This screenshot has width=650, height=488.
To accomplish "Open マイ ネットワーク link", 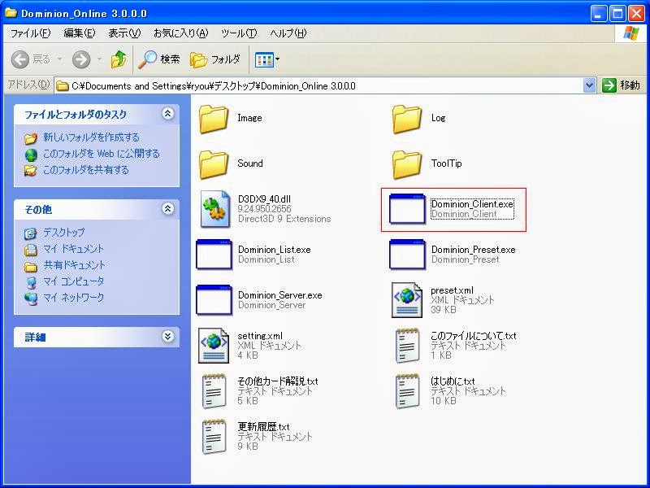I will (x=73, y=297).
